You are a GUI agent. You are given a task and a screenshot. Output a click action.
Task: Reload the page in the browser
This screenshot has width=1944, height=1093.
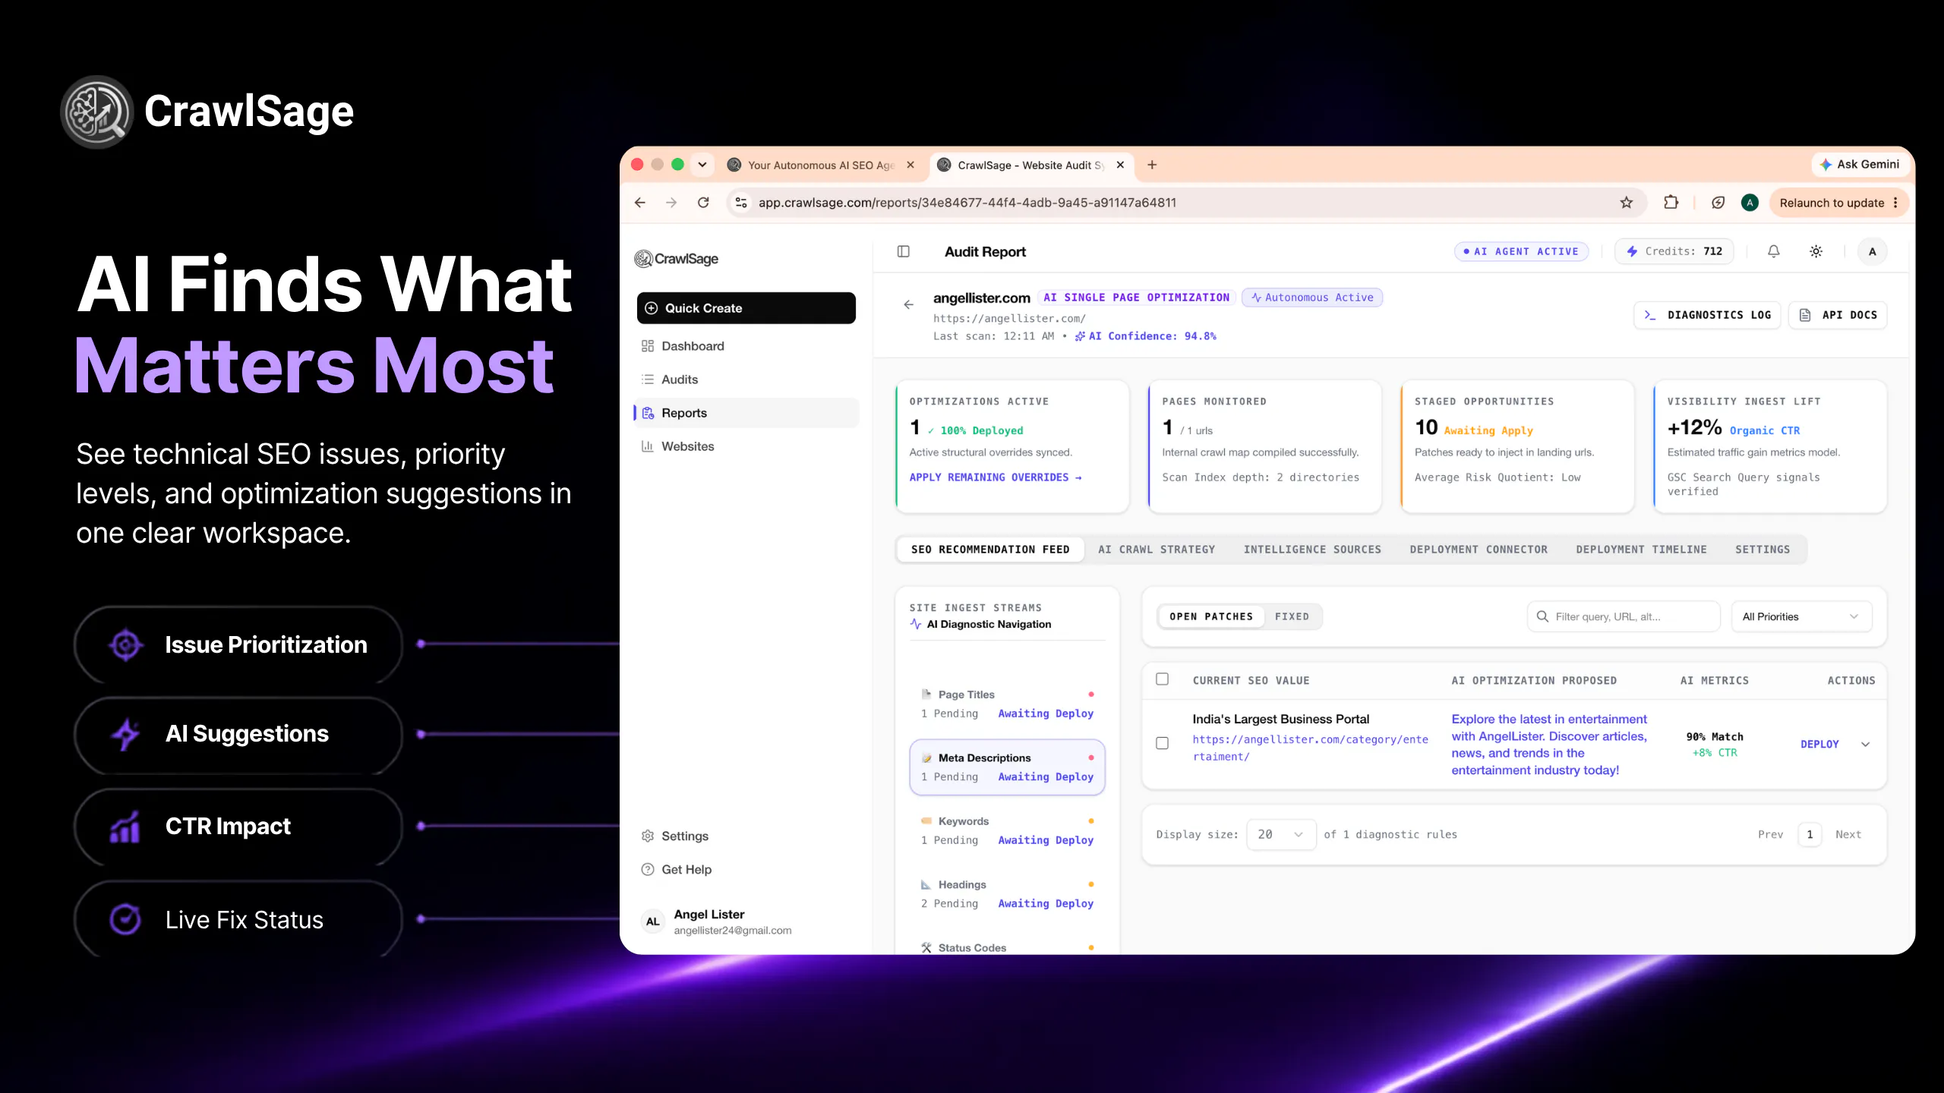click(703, 203)
